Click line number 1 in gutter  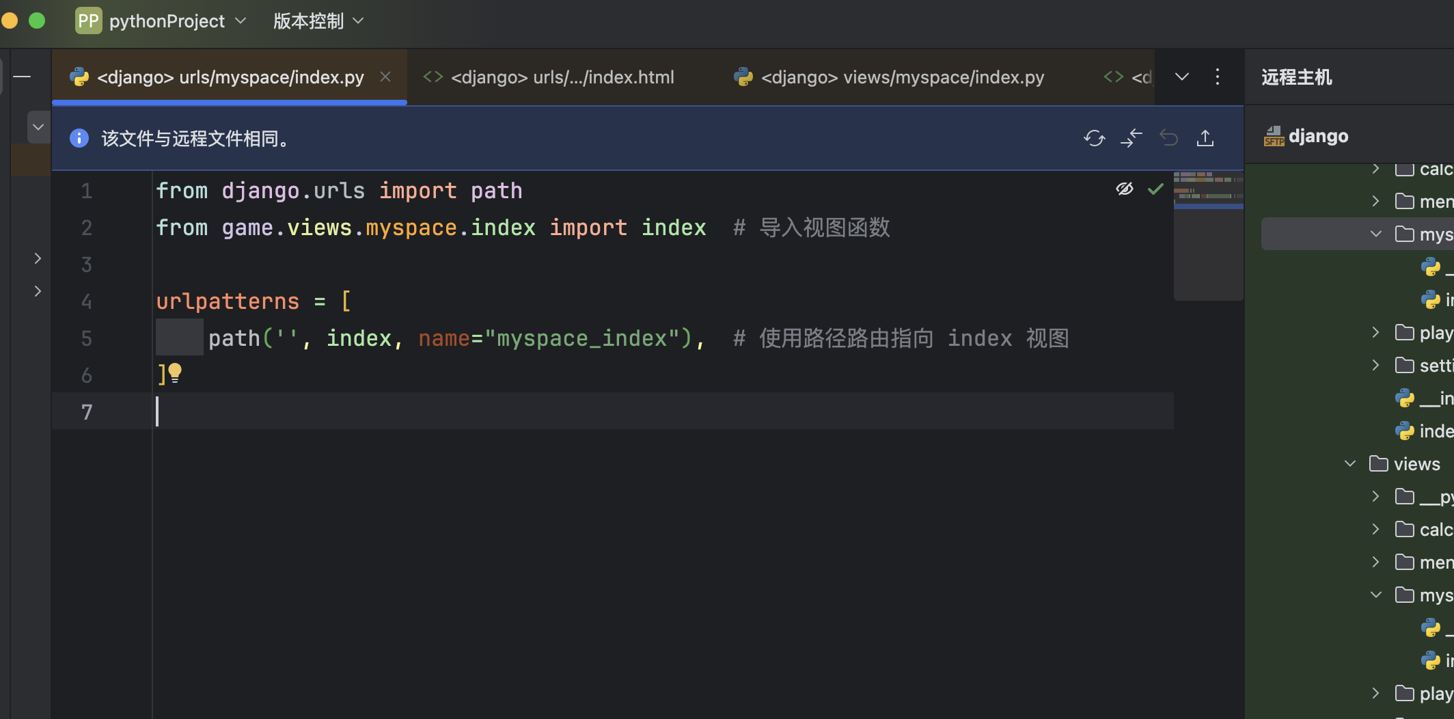[87, 191]
